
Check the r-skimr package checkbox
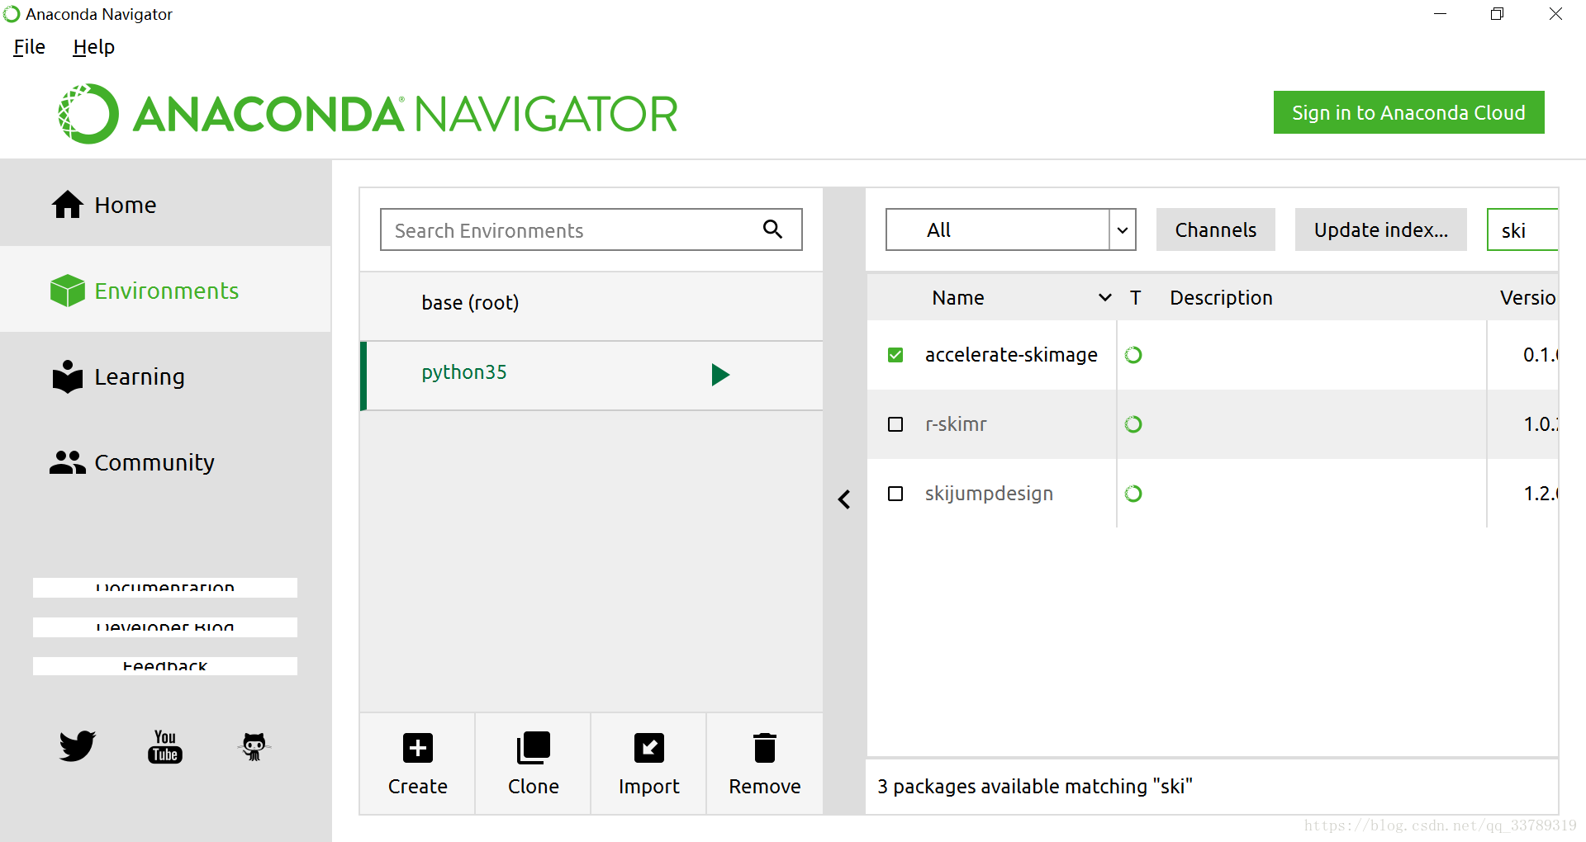pos(895,424)
